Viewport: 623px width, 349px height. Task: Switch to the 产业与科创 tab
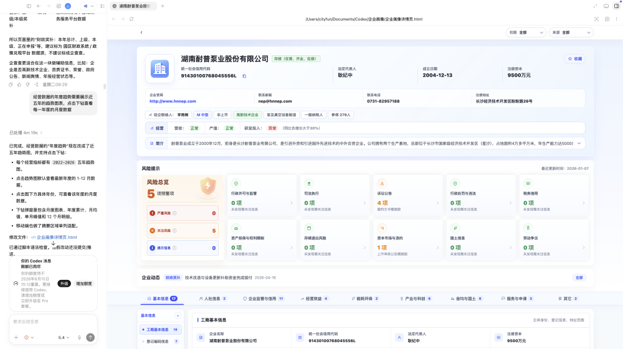(416, 299)
